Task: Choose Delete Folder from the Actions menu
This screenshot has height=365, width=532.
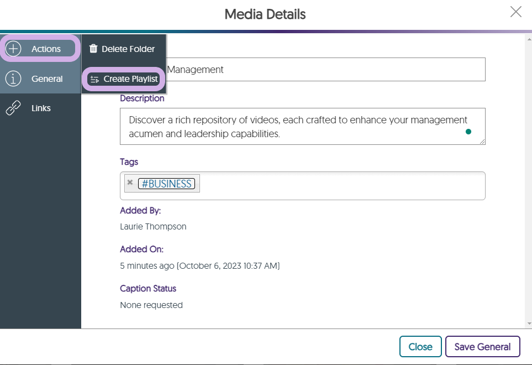Action: [x=128, y=49]
